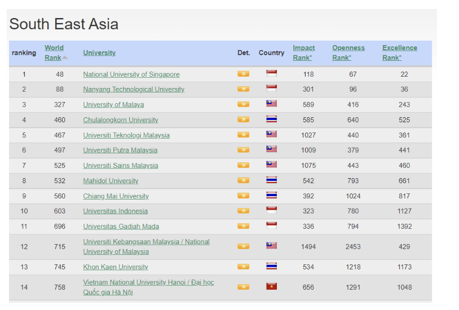Select world rank value 758
This screenshot has height=310, width=459.
click(60, 287)
